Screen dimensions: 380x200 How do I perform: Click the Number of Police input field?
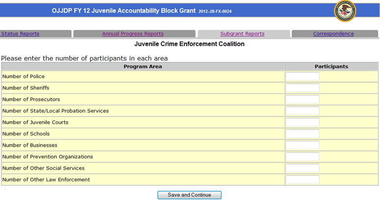302,76
